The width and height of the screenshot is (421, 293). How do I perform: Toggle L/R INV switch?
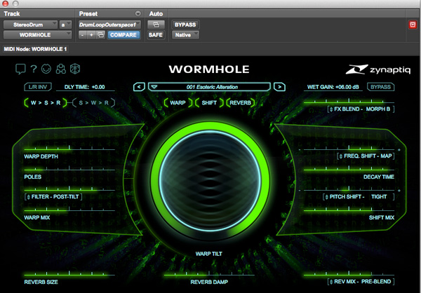[x=38, y=87]
